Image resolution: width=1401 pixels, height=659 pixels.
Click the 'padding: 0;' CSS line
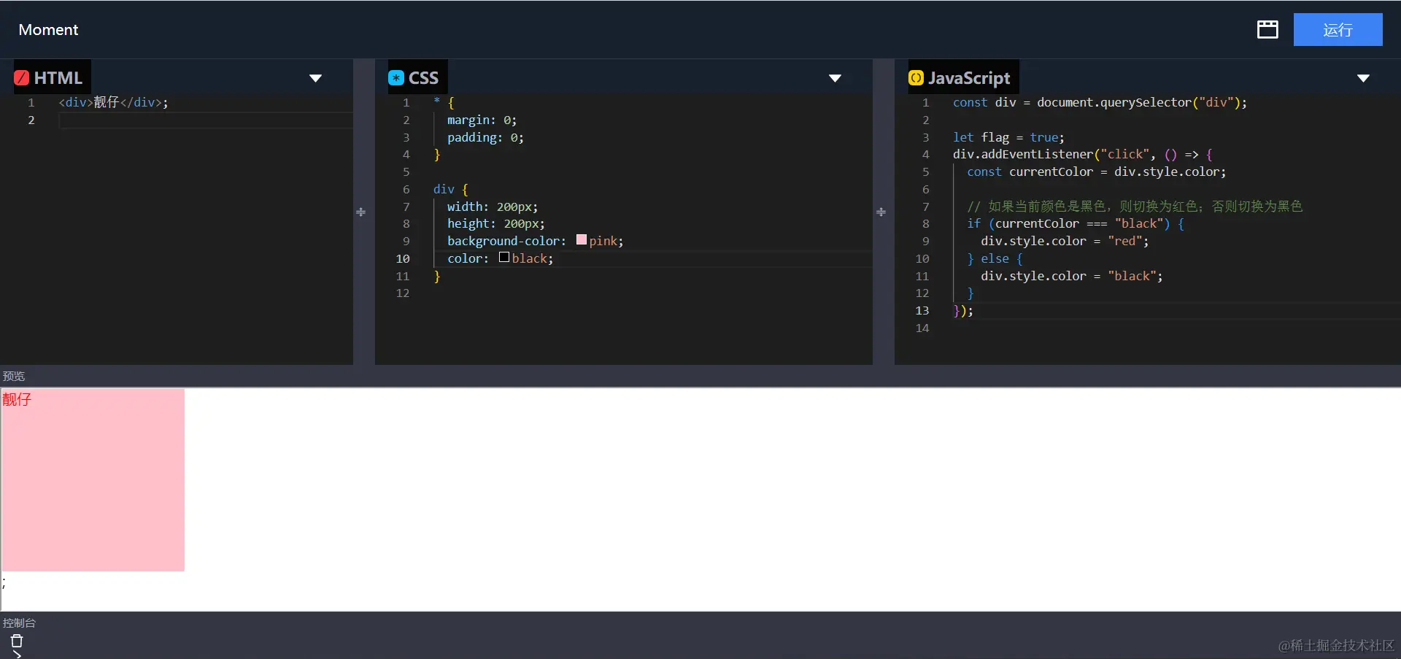coord(485,138)
